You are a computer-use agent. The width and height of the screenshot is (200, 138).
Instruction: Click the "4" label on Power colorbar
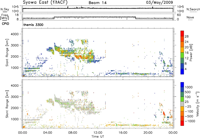coord(186,69)
